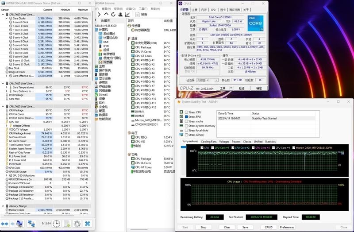
Task: Enable Stress GPU(s) checkbox
Action: point(186,135)
